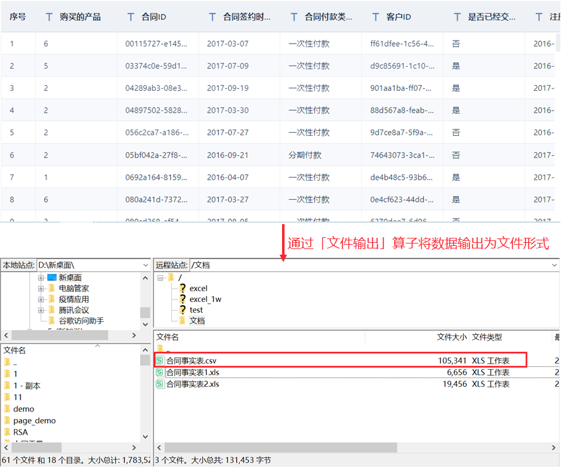
Task: Click the local file list scroll-down arrow
Action: [145, 436]
